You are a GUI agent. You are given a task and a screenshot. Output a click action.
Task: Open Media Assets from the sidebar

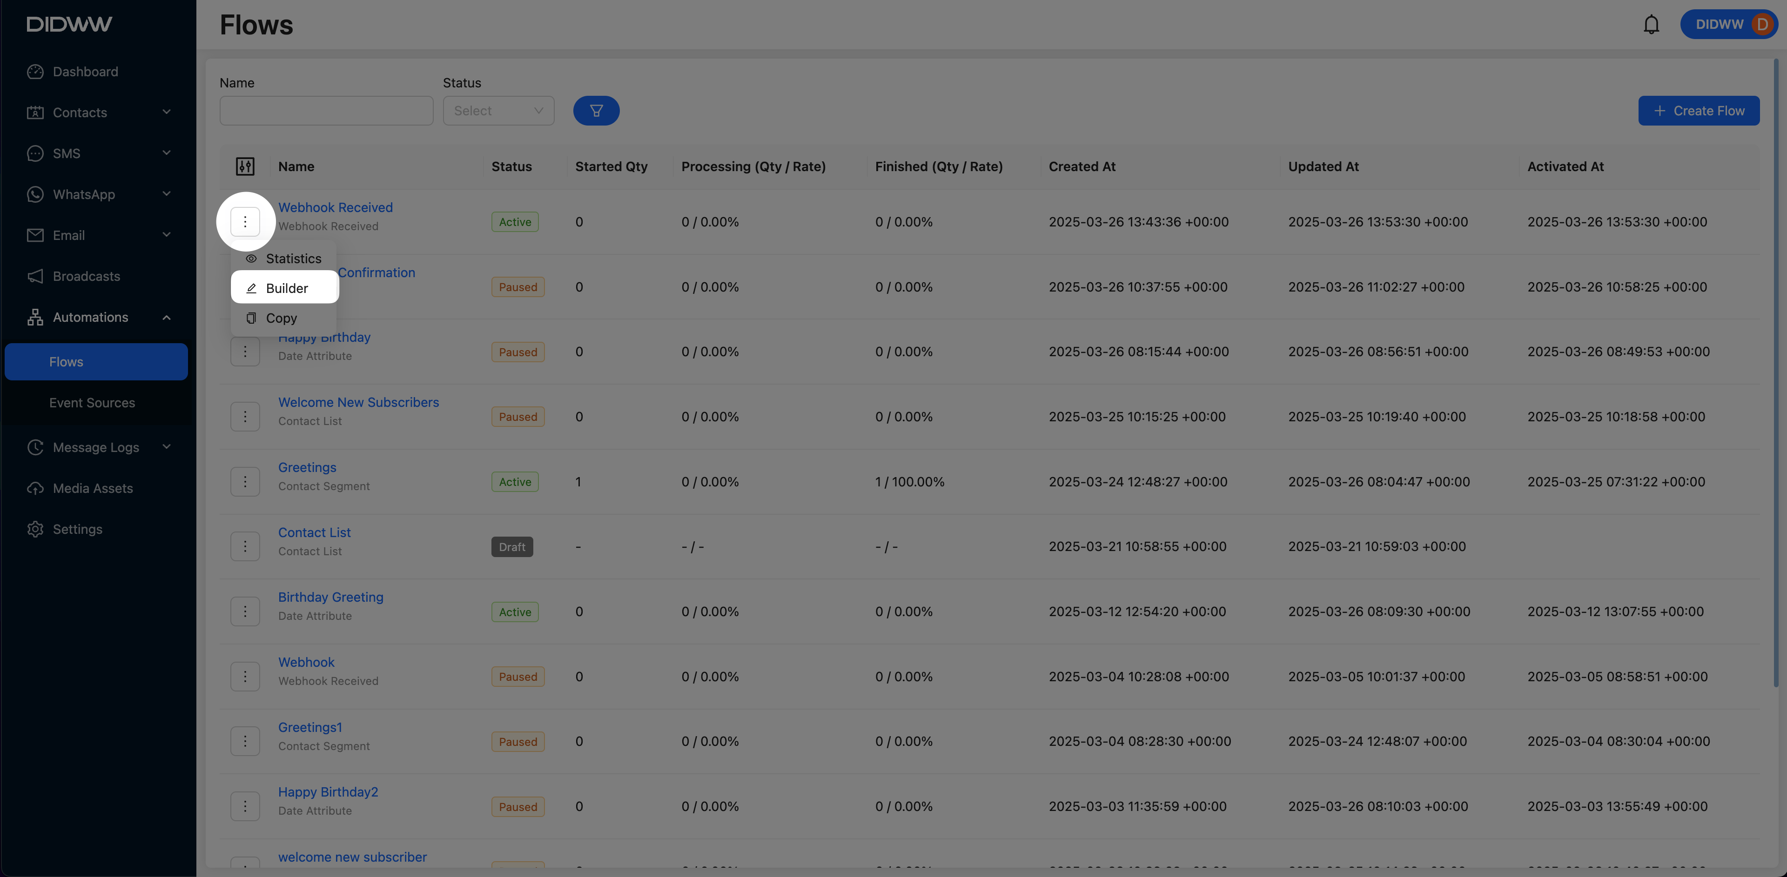(x=92, y=489)
